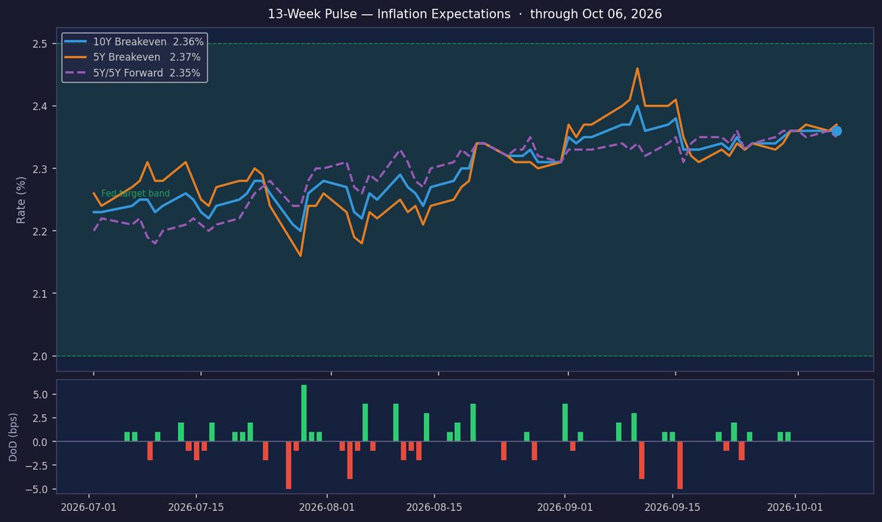Image resolution: width=882 pixels, height=522 pixels.
Task: Click the 'Fed target band' annotation
Action: 135,194
